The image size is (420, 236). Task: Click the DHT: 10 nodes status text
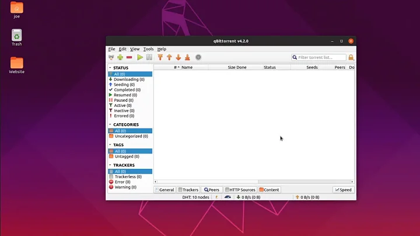coord(195,197)
